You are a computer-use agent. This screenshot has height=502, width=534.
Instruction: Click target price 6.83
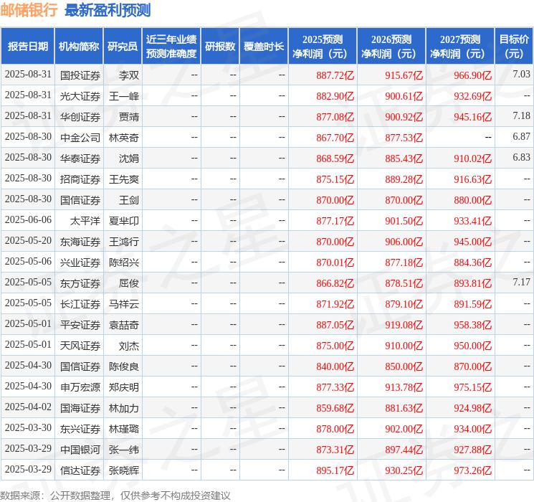click(521, 157)
